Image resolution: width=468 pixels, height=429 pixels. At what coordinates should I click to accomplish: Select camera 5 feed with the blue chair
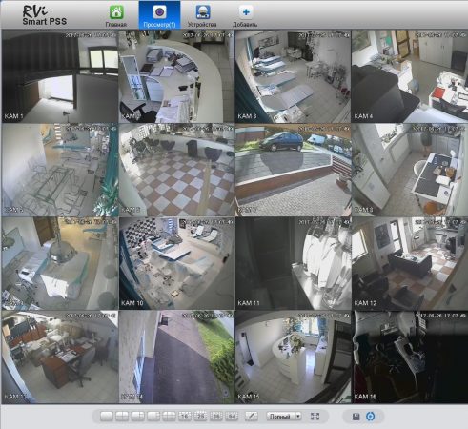pos(60,170)
